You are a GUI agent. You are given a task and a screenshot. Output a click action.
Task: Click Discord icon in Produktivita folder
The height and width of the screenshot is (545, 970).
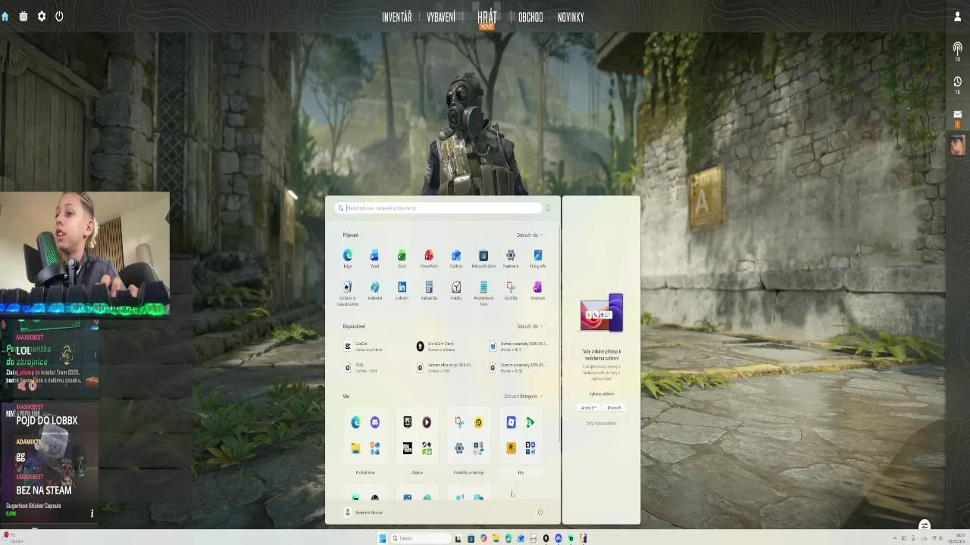(374, 422)
